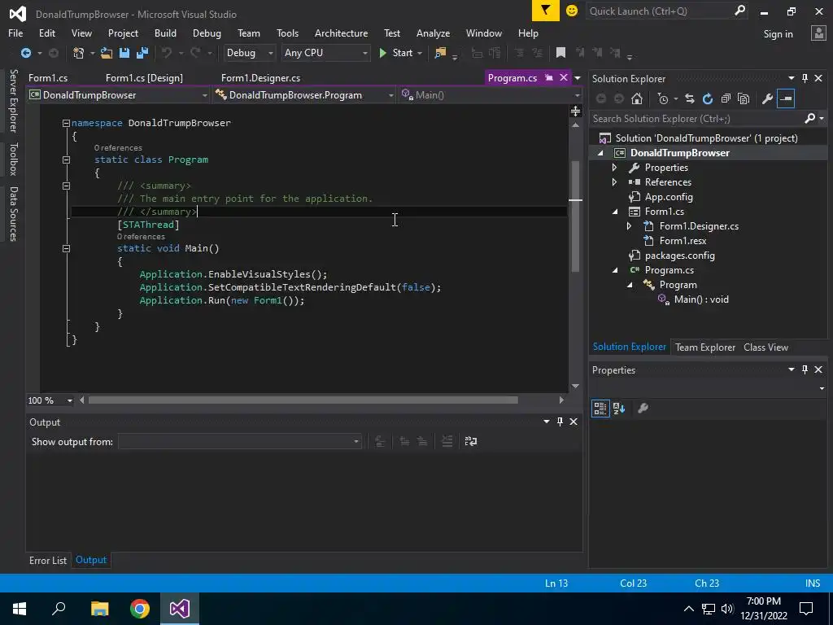Image resolution: width=833 pixels, height=625 pixels.
Task: Select packages.config in Solution Explorer
Action: point(679,256)
